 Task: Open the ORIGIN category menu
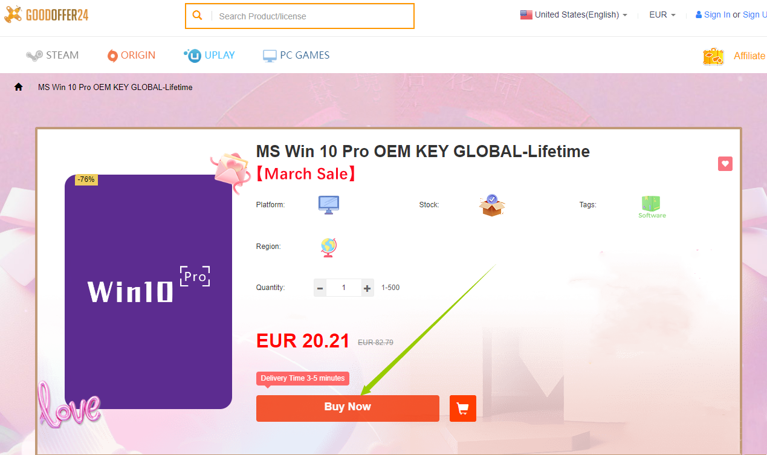coord(131,55)
